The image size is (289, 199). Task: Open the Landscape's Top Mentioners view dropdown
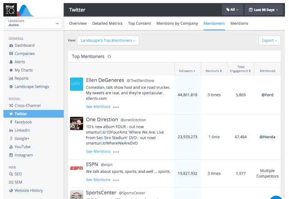108,41
